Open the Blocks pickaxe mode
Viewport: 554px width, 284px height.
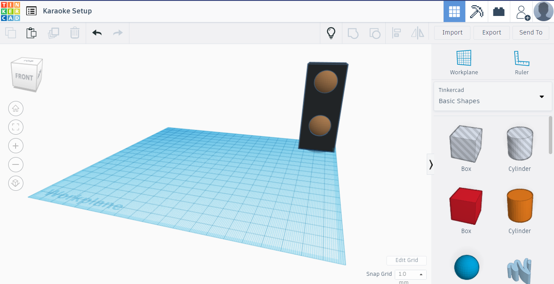click(x=477, y=11)
